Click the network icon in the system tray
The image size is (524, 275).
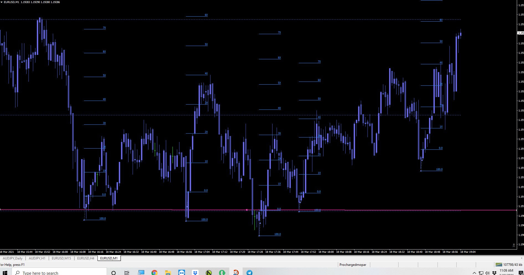coord(481,273)
